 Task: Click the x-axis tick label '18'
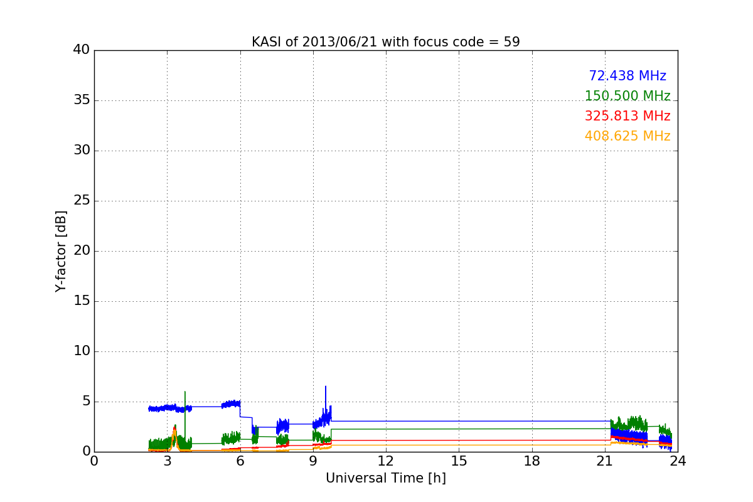point(532,461)
